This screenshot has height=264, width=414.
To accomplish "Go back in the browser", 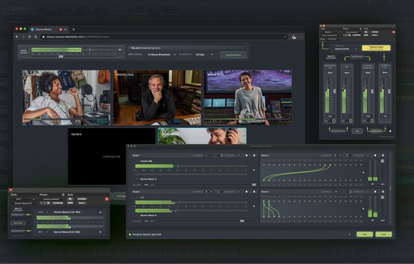I will tap(17, 37).
